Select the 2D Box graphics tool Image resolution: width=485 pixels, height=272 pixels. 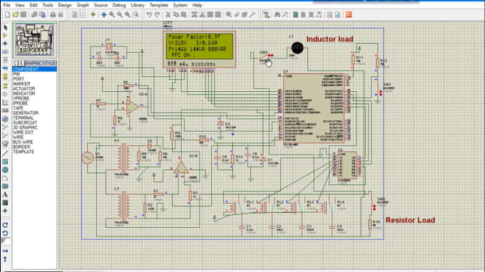coord(5,162)
